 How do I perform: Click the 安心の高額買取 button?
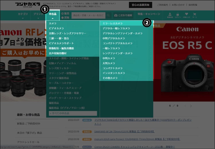pyautogui.click(x=140, y=5)
